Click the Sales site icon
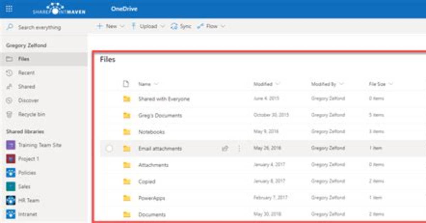The width and height of the screenshot is (426, 223). tap(11, 186)
